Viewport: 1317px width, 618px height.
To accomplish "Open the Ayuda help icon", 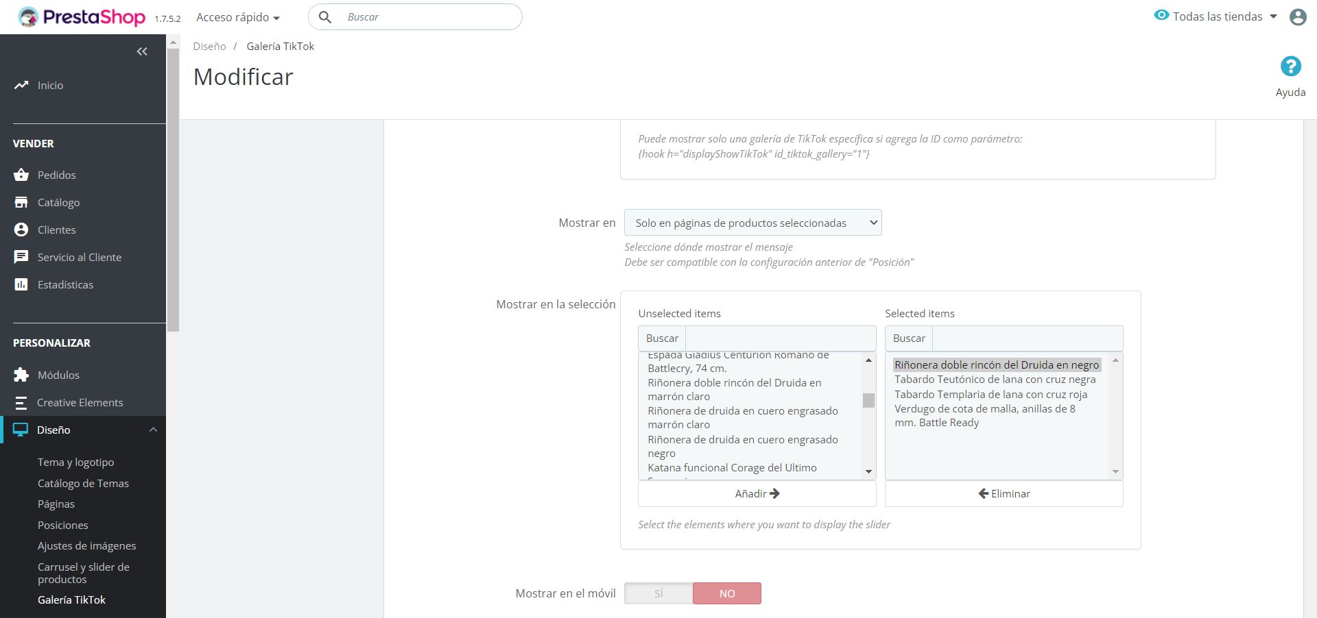I will coord(1290,66).
